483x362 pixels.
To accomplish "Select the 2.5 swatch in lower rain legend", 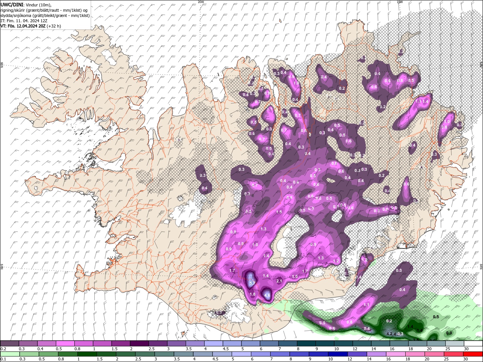I will point(145,354).
